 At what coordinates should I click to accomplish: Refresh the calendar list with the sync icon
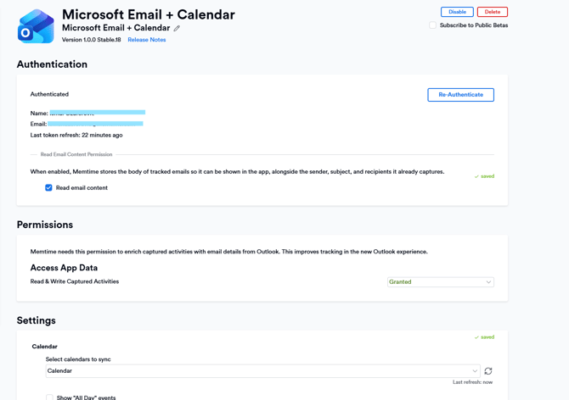pyautogui.click(x=488, y=371)
